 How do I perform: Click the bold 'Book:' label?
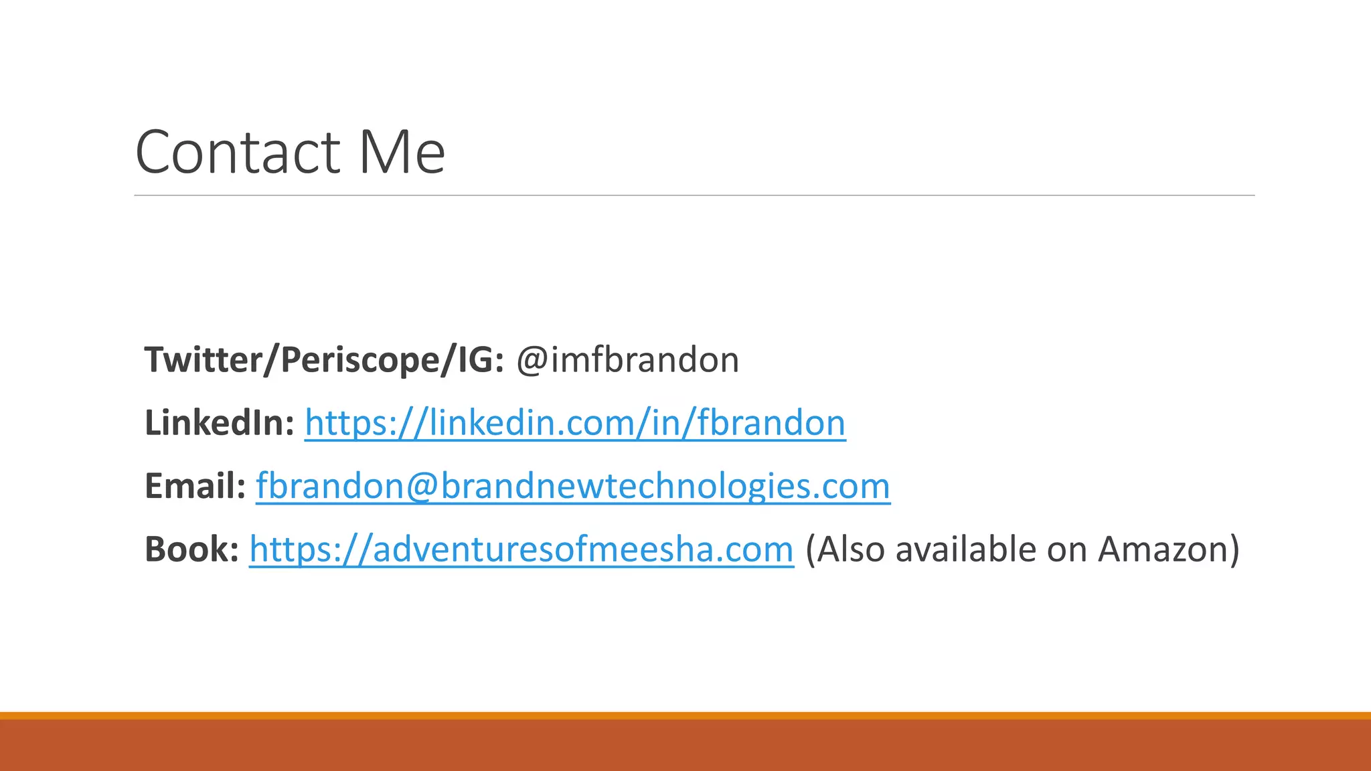(x=191, y=549)
